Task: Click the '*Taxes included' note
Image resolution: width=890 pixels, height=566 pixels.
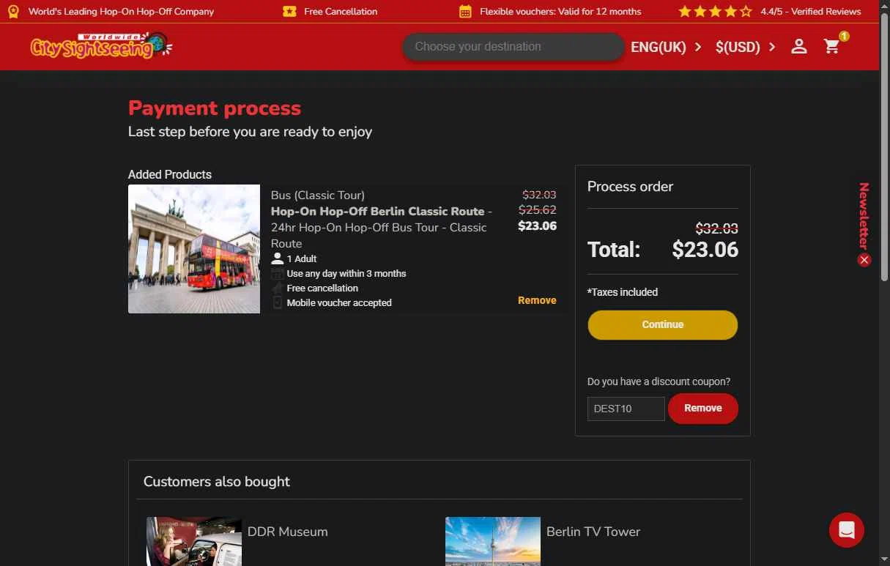Action: (x=623, y=292)
